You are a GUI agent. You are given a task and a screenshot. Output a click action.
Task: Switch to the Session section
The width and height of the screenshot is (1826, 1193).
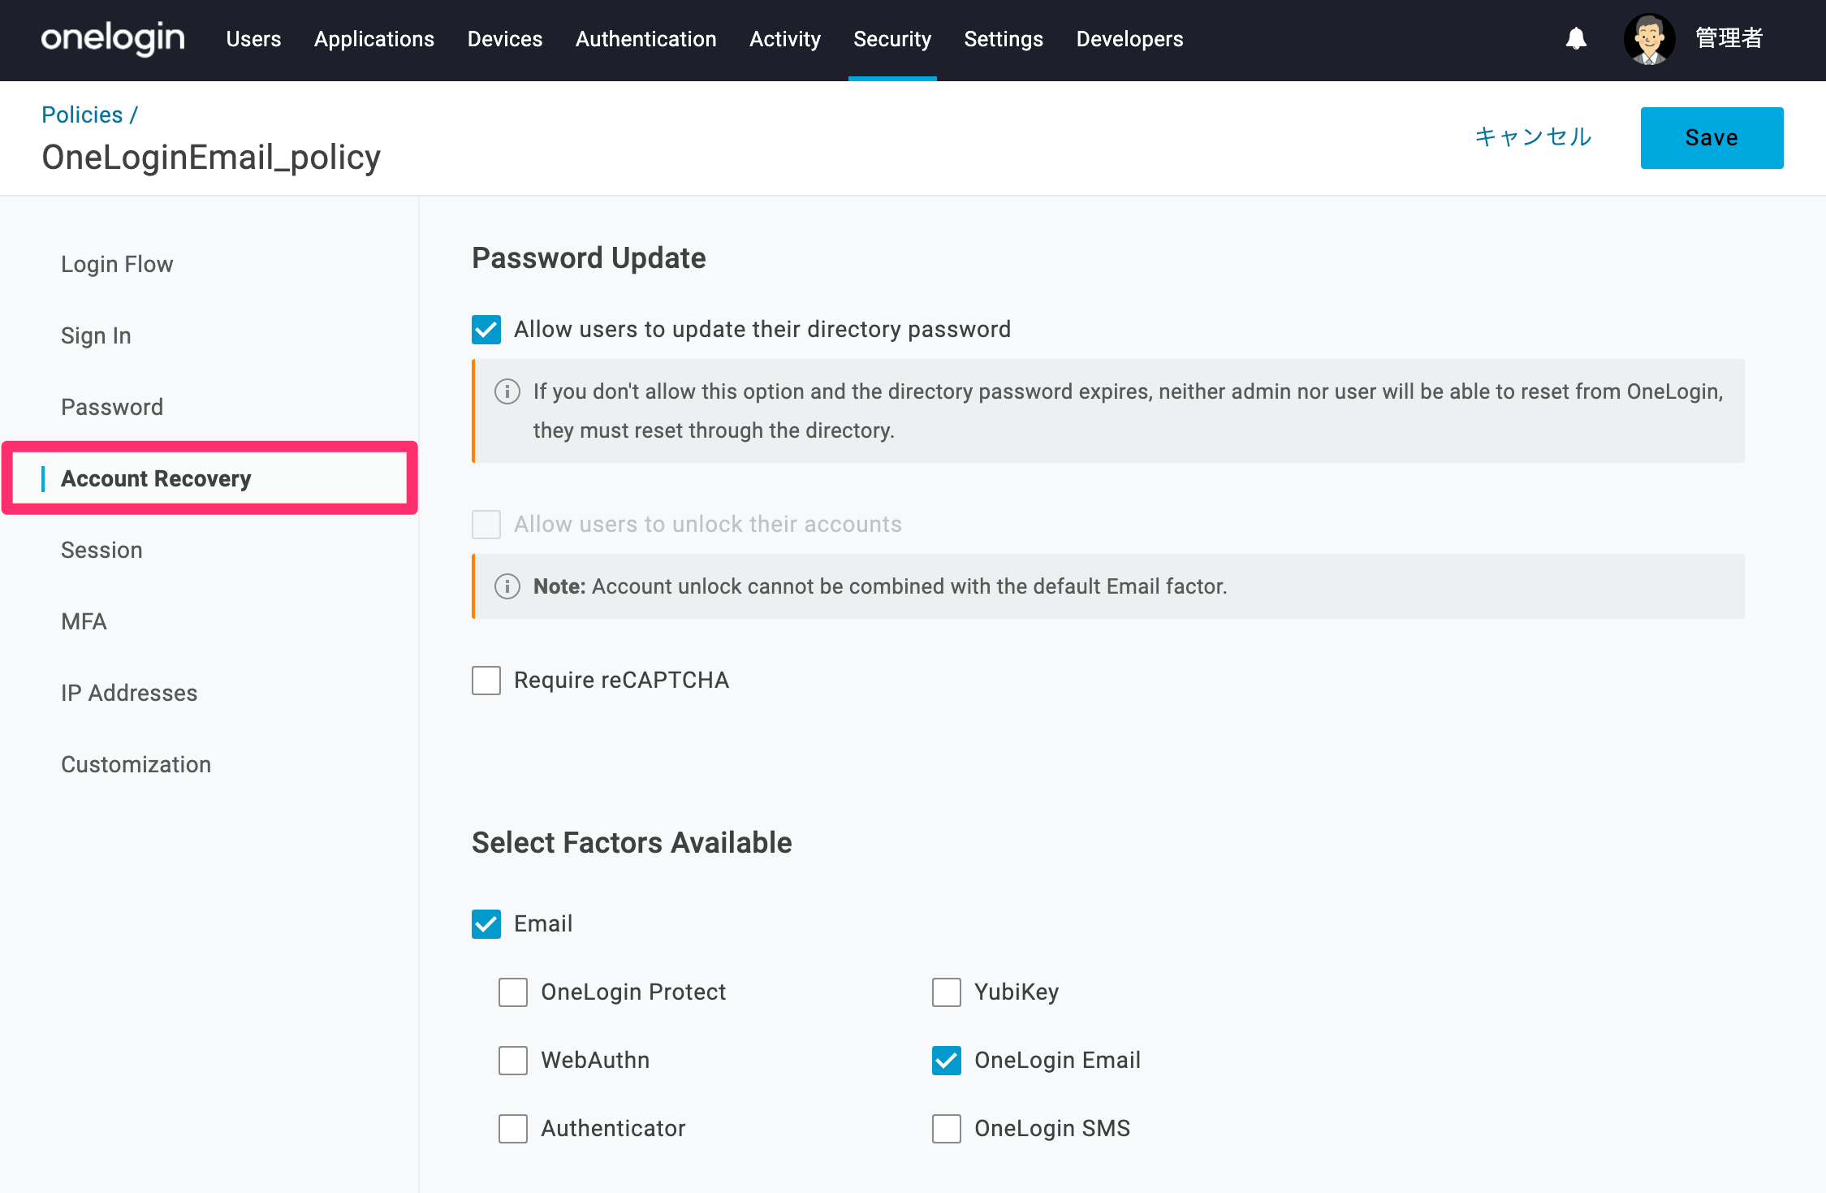(x=101, y=551)
